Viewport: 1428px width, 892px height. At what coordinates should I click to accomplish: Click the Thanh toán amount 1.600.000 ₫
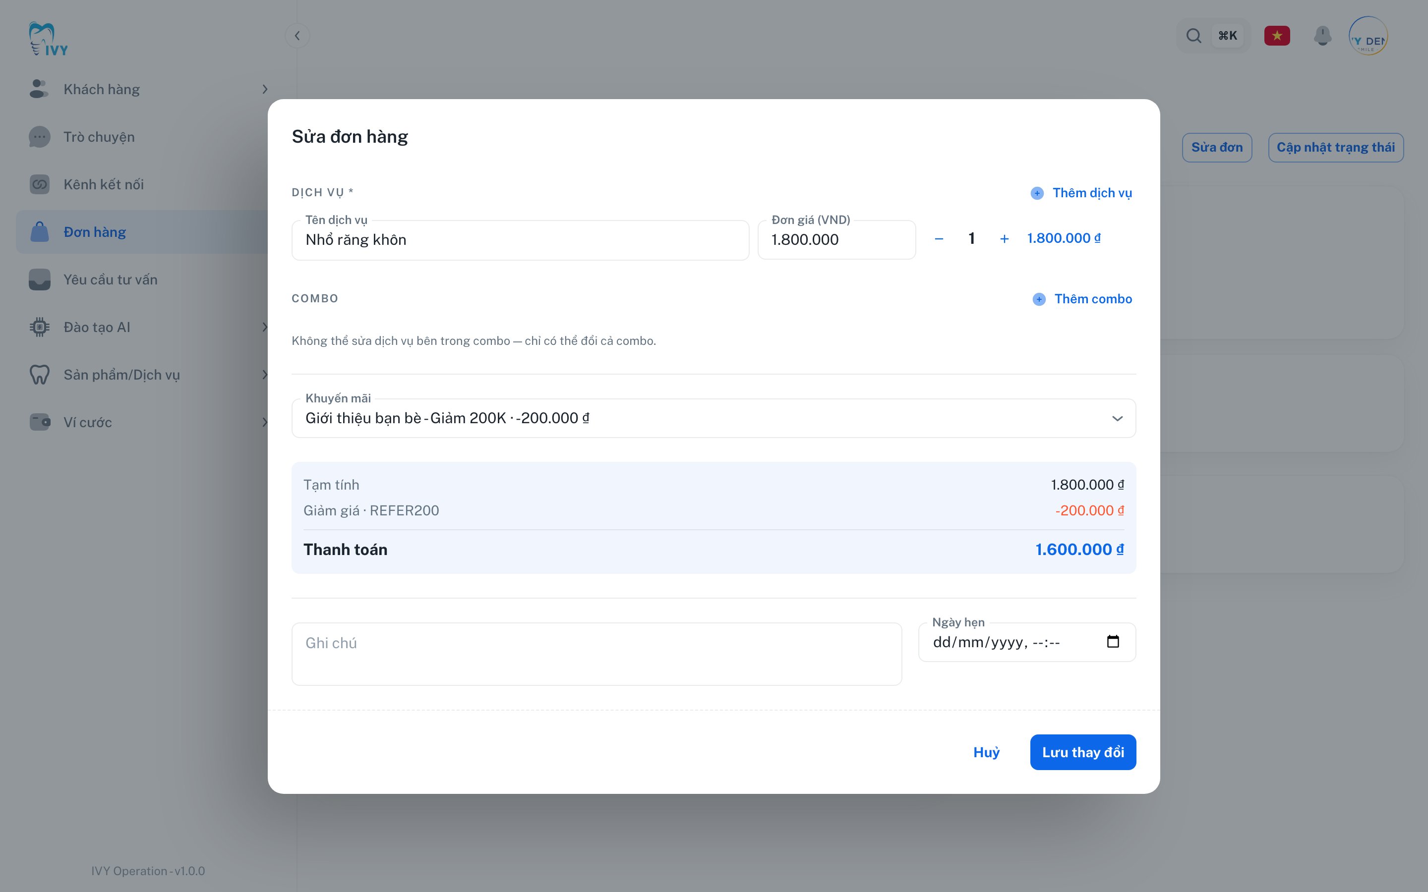pyautogui.click(x=1079, y=550)
